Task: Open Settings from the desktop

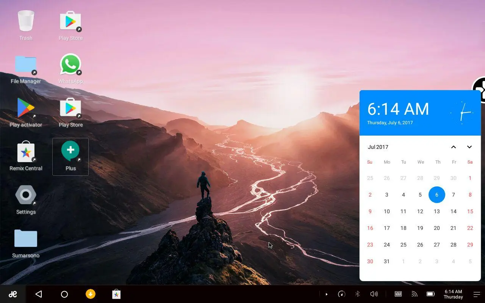Action: 26,194
